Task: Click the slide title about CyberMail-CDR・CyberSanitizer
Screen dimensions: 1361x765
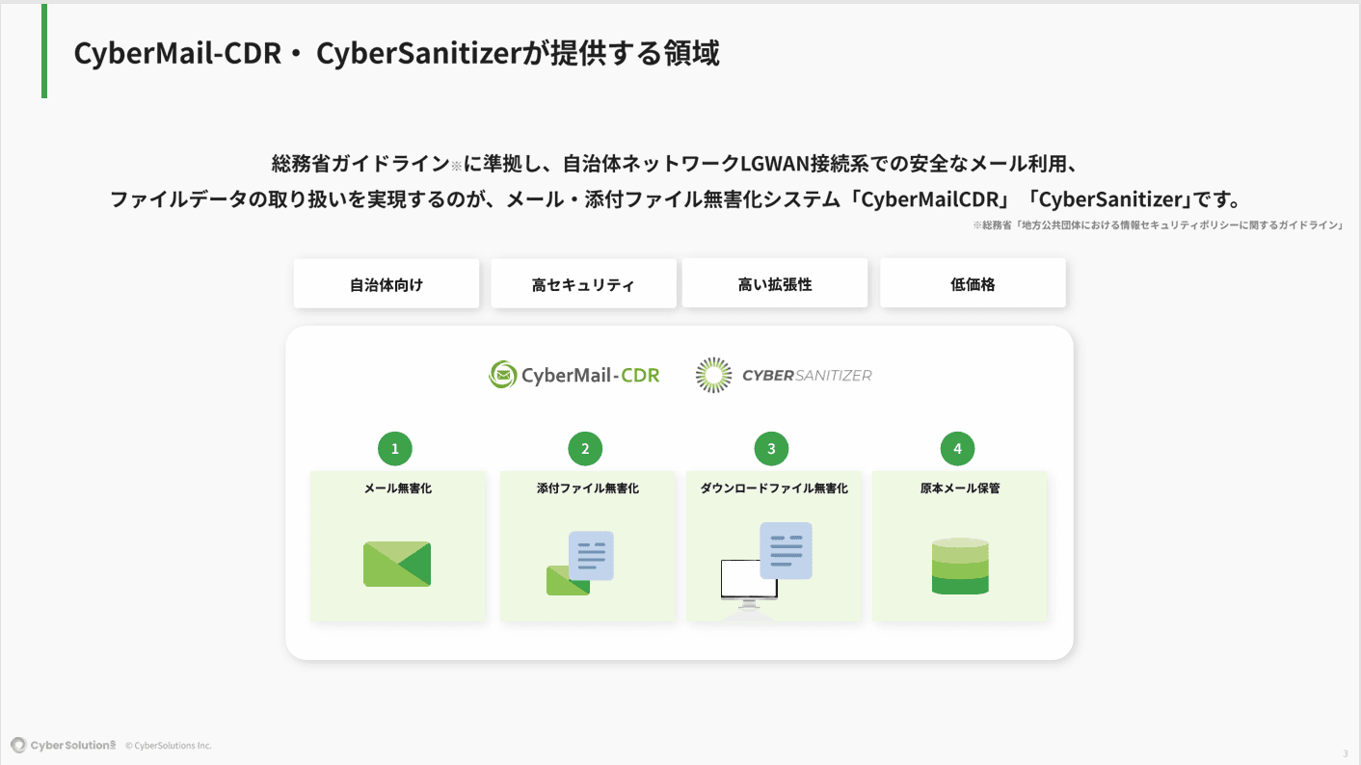Action: 396,53
